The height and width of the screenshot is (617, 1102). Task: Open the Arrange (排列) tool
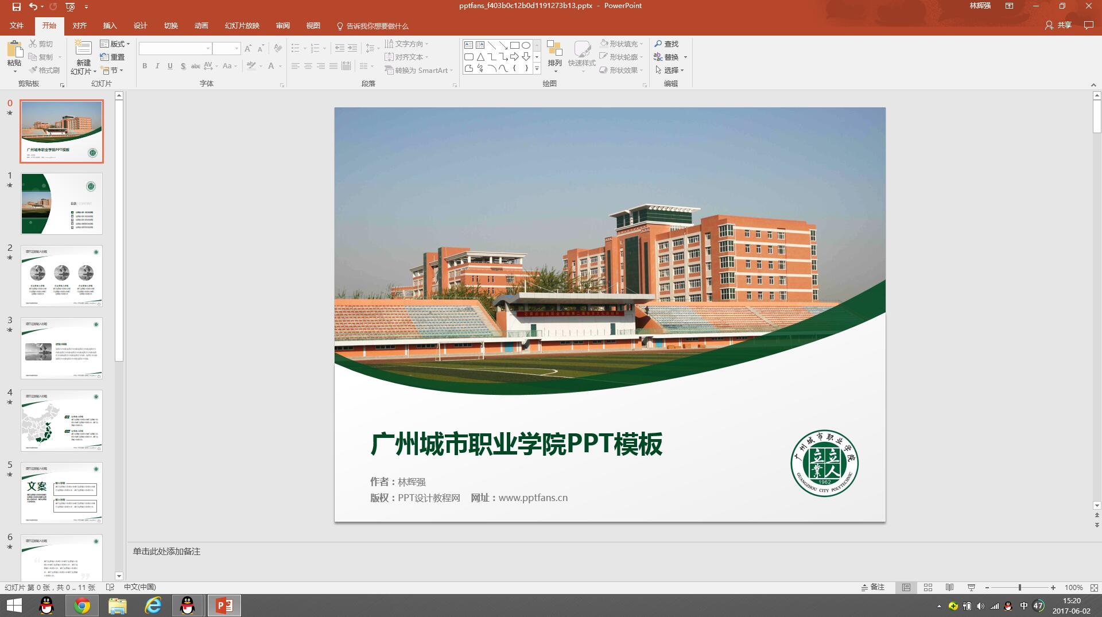click(554, 56)
